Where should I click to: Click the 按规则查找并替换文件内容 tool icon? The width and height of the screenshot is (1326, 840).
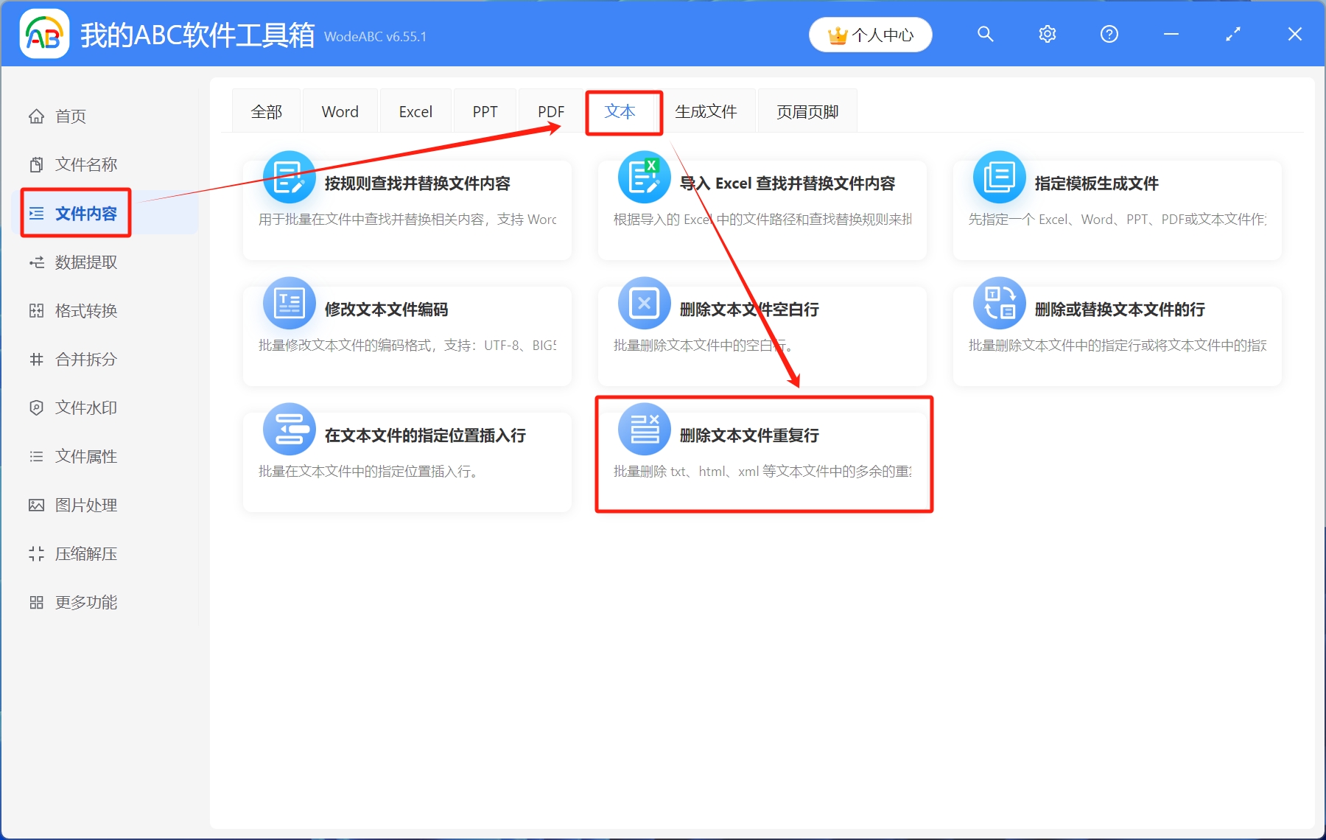tap(290, 178)
